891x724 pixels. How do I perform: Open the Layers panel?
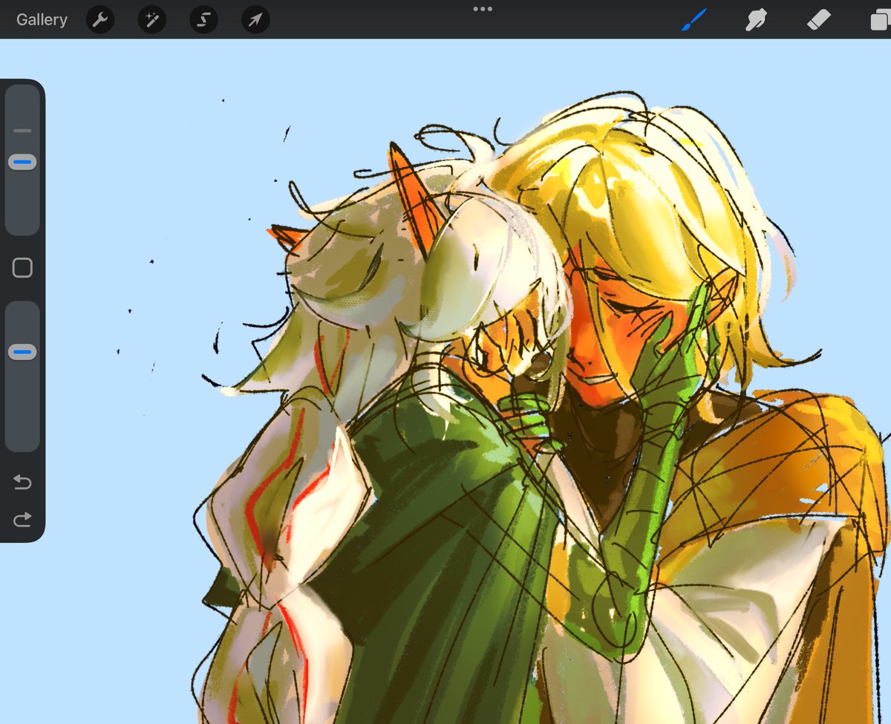(x=881, y=20)
